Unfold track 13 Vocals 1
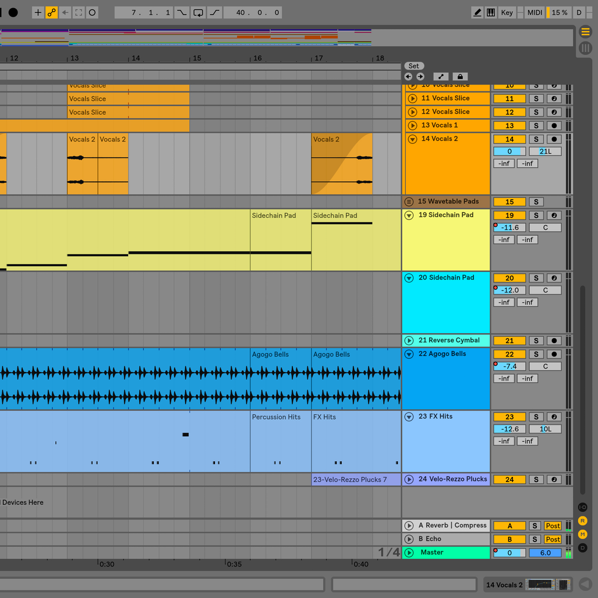Image resolution: width=598 pixels, height=598 pixels. tap(412, 125)
